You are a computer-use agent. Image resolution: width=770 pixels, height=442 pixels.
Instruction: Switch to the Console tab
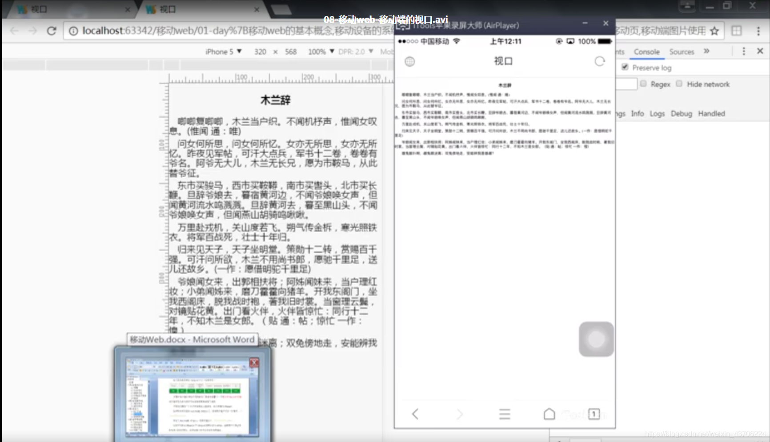point(646,52)
